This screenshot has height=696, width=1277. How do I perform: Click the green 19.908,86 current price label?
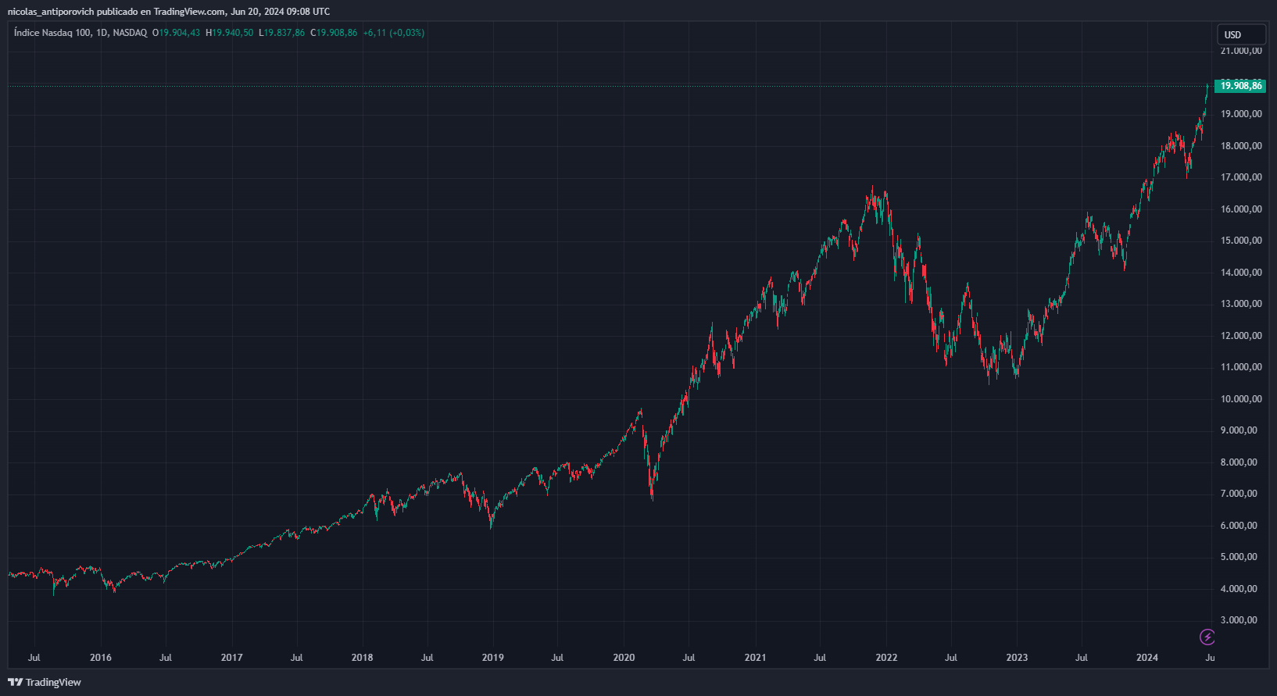coord(1241,86)
